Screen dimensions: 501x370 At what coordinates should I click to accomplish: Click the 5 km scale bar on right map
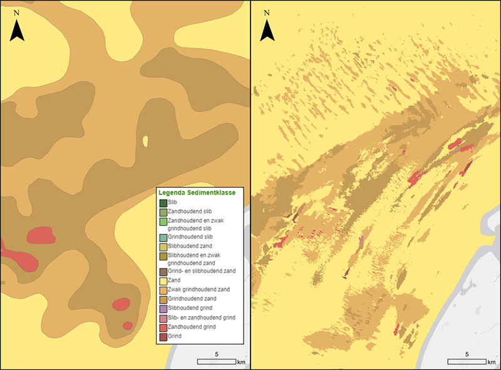point(467,361)
